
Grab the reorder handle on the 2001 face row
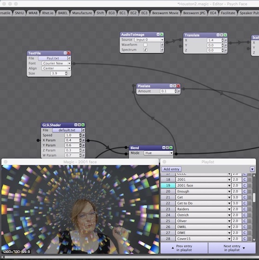pyautogui.click(x=250, y=185)
